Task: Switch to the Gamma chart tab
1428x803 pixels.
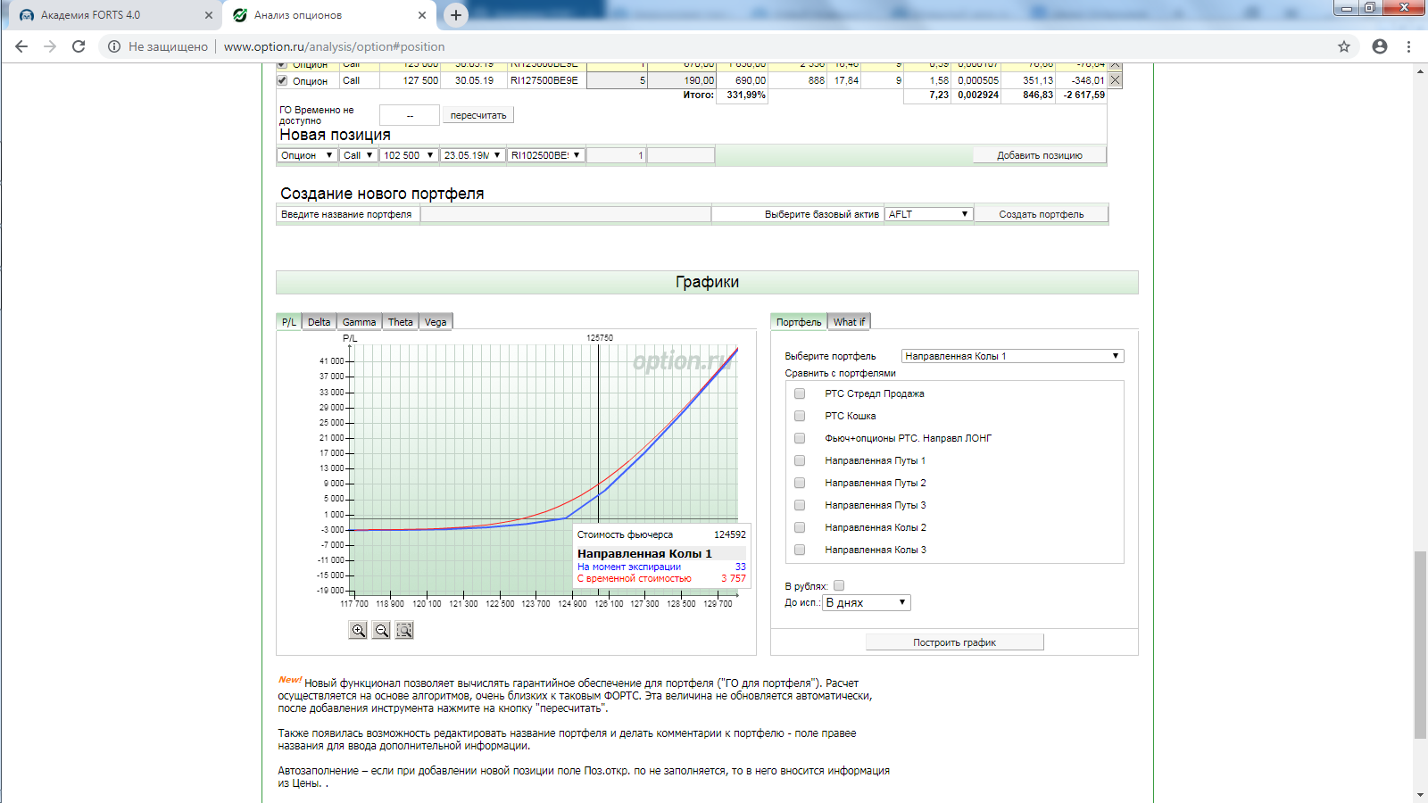Action: (x=359, y=322)
